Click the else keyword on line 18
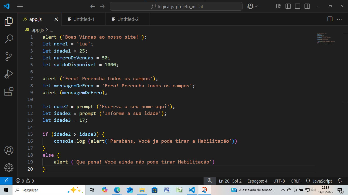Viewport: 348px width, 195px height. (x=48, y=155)
